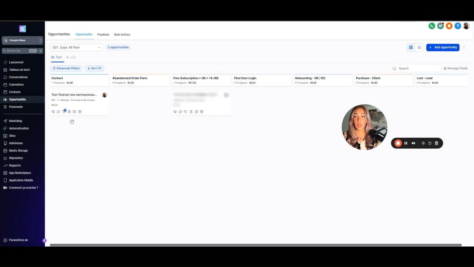Click the appointment icon on Test Testtest card

pyautogui.click(x=80, y=112)
